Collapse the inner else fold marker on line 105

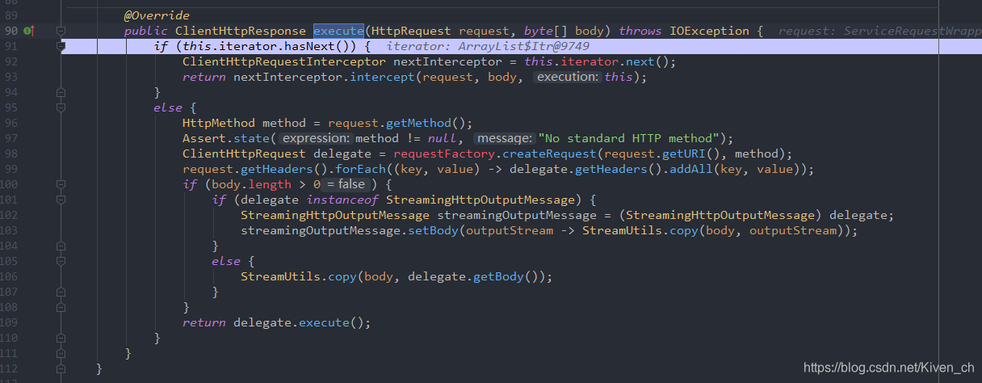click(x=61, y=261)
